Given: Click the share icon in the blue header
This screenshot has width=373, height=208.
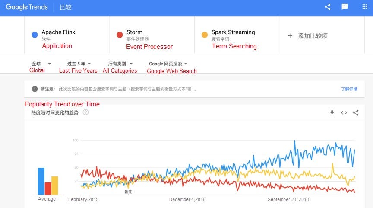Looking at the screenshot, I should point(327,7).
